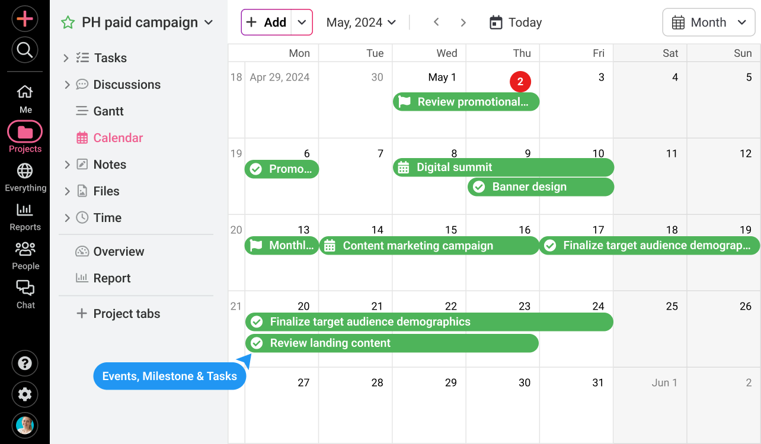The image size is (761, 444).
Task: Open the settings gear icon
Action: pyautogui.click(x=24, y=394)
